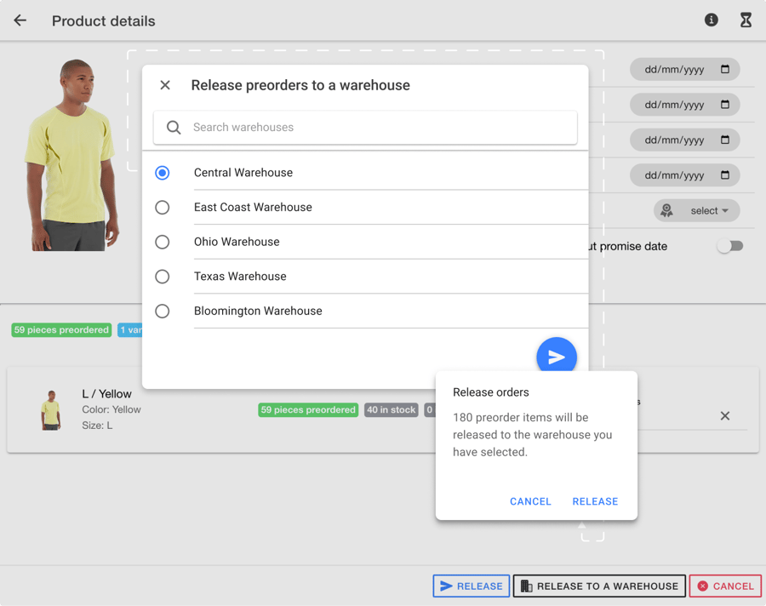
Task: Click the search magnifier icon
Action: pyautogui.click(x=174, y=128)
